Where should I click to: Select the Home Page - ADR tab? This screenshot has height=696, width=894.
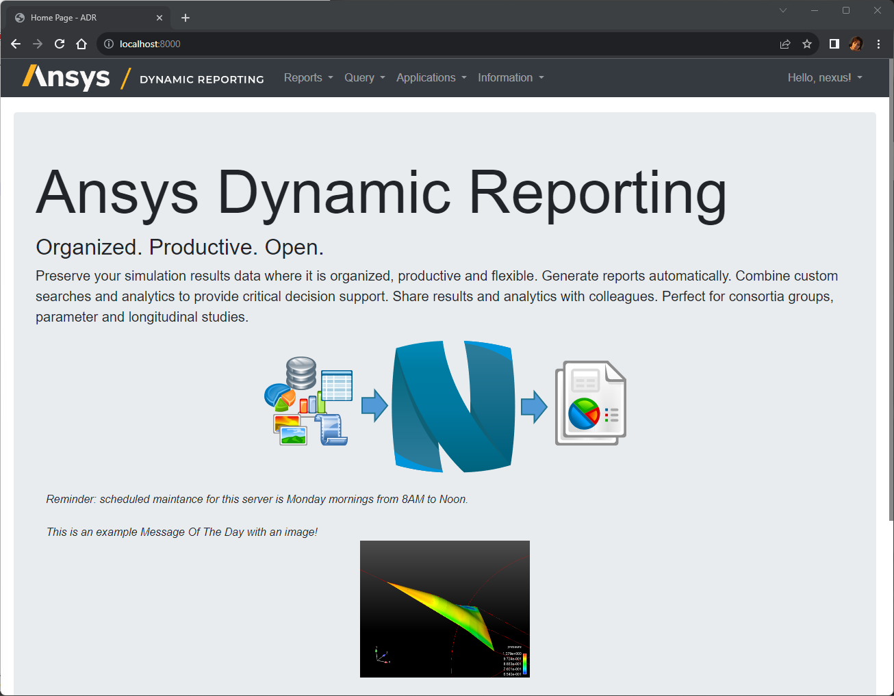pyautogui.click(x=89, y=18)
